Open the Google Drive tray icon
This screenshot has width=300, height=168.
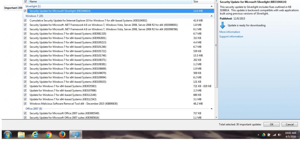click(x=263, y=135)
